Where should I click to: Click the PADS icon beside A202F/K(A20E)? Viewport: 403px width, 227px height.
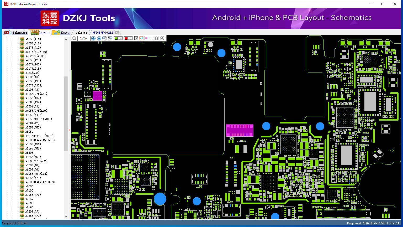[x=22, y=56]
